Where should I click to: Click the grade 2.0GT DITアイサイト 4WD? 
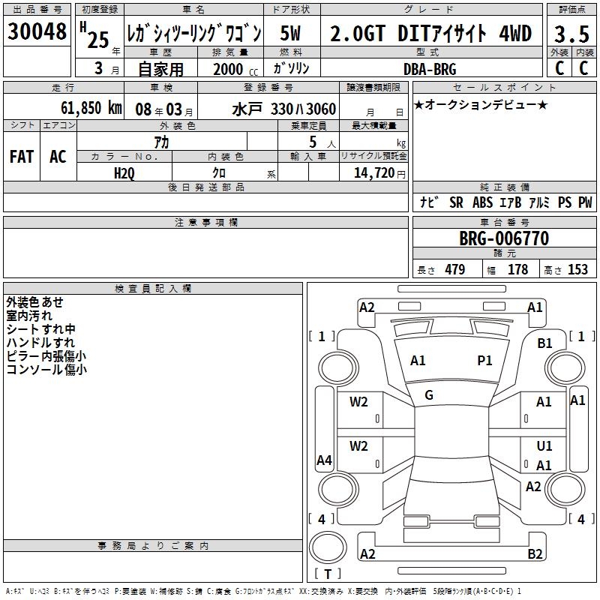pyautogui.click(x=430, y=33)
